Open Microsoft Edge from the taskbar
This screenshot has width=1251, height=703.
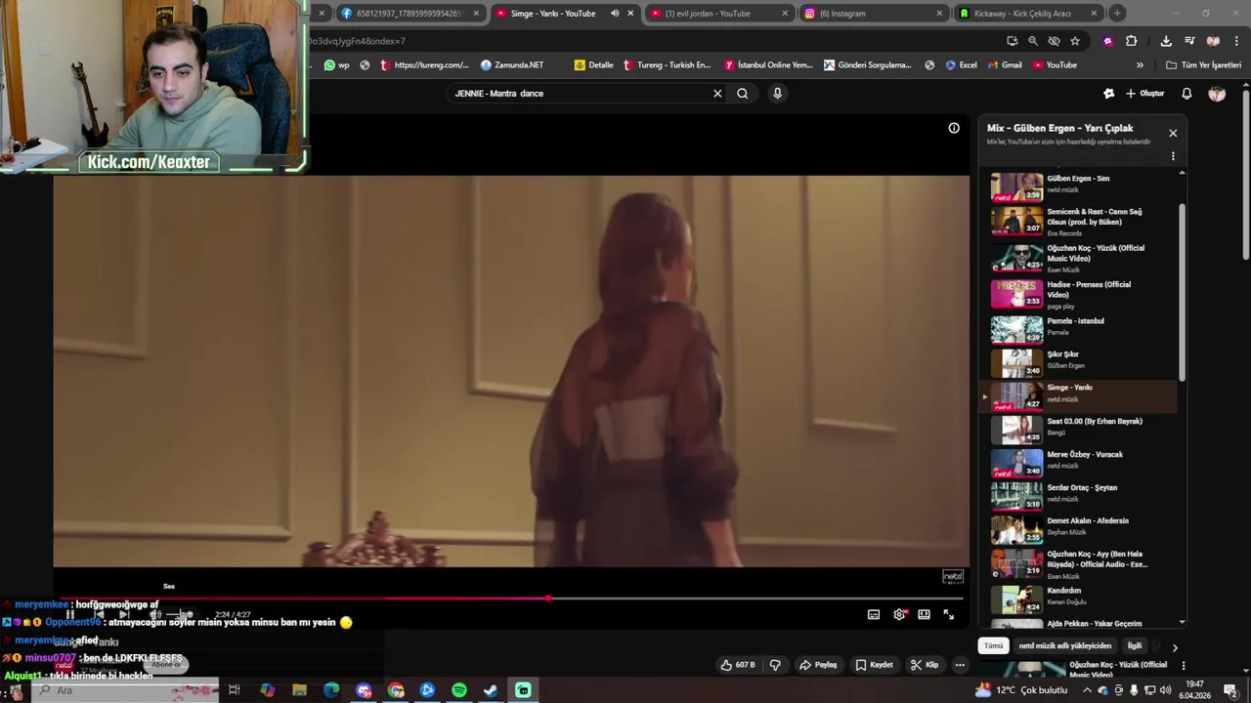point(331,690)
